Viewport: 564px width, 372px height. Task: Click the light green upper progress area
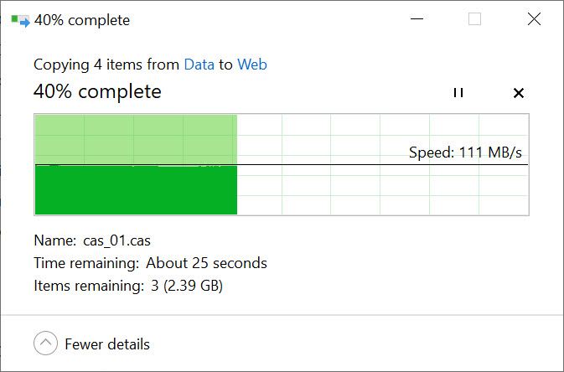[x=136, y=138]
